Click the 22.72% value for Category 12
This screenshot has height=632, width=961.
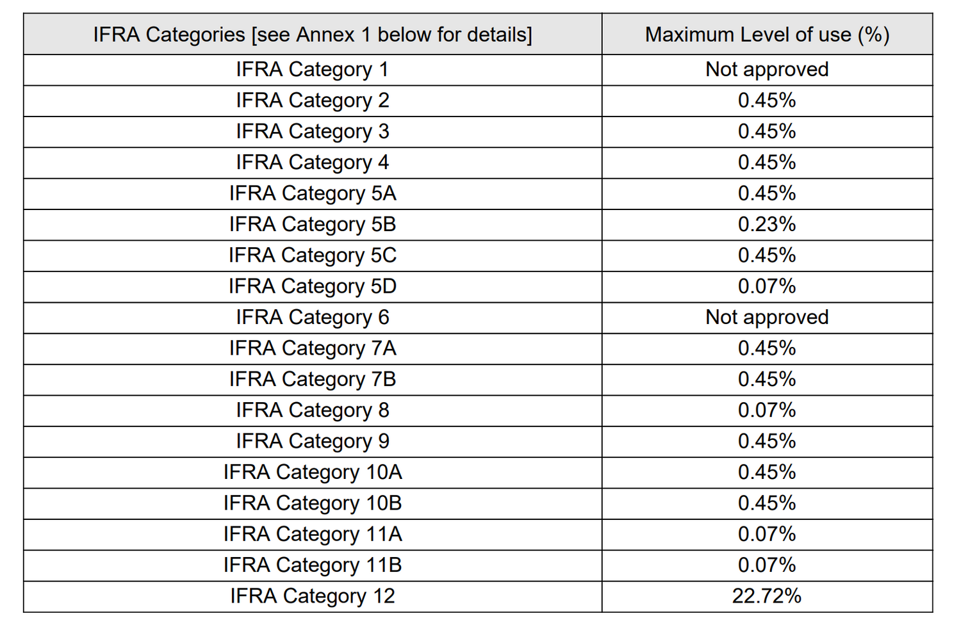[x=767, y=596]
